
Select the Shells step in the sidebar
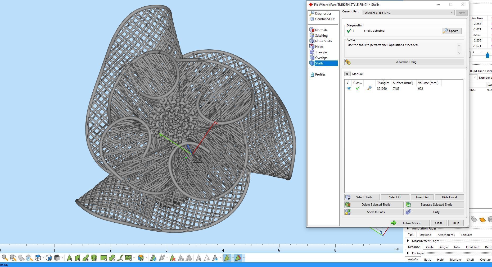(x=323, y=63)
